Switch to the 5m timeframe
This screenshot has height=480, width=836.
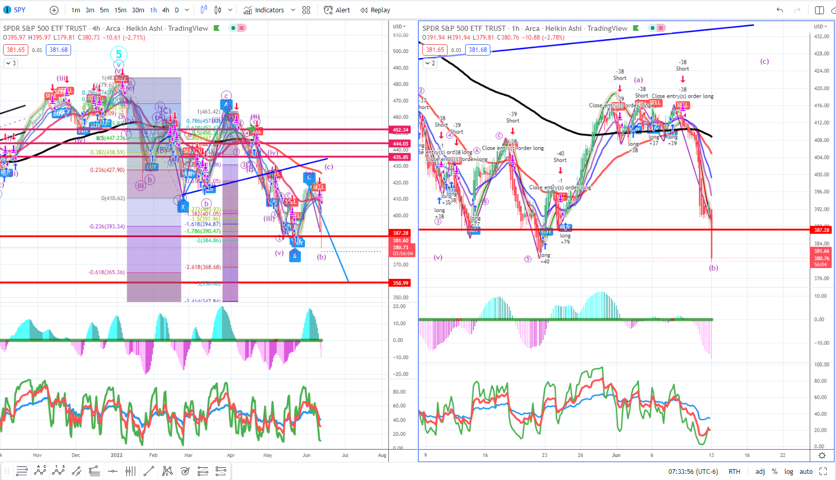tap(104, 10)
